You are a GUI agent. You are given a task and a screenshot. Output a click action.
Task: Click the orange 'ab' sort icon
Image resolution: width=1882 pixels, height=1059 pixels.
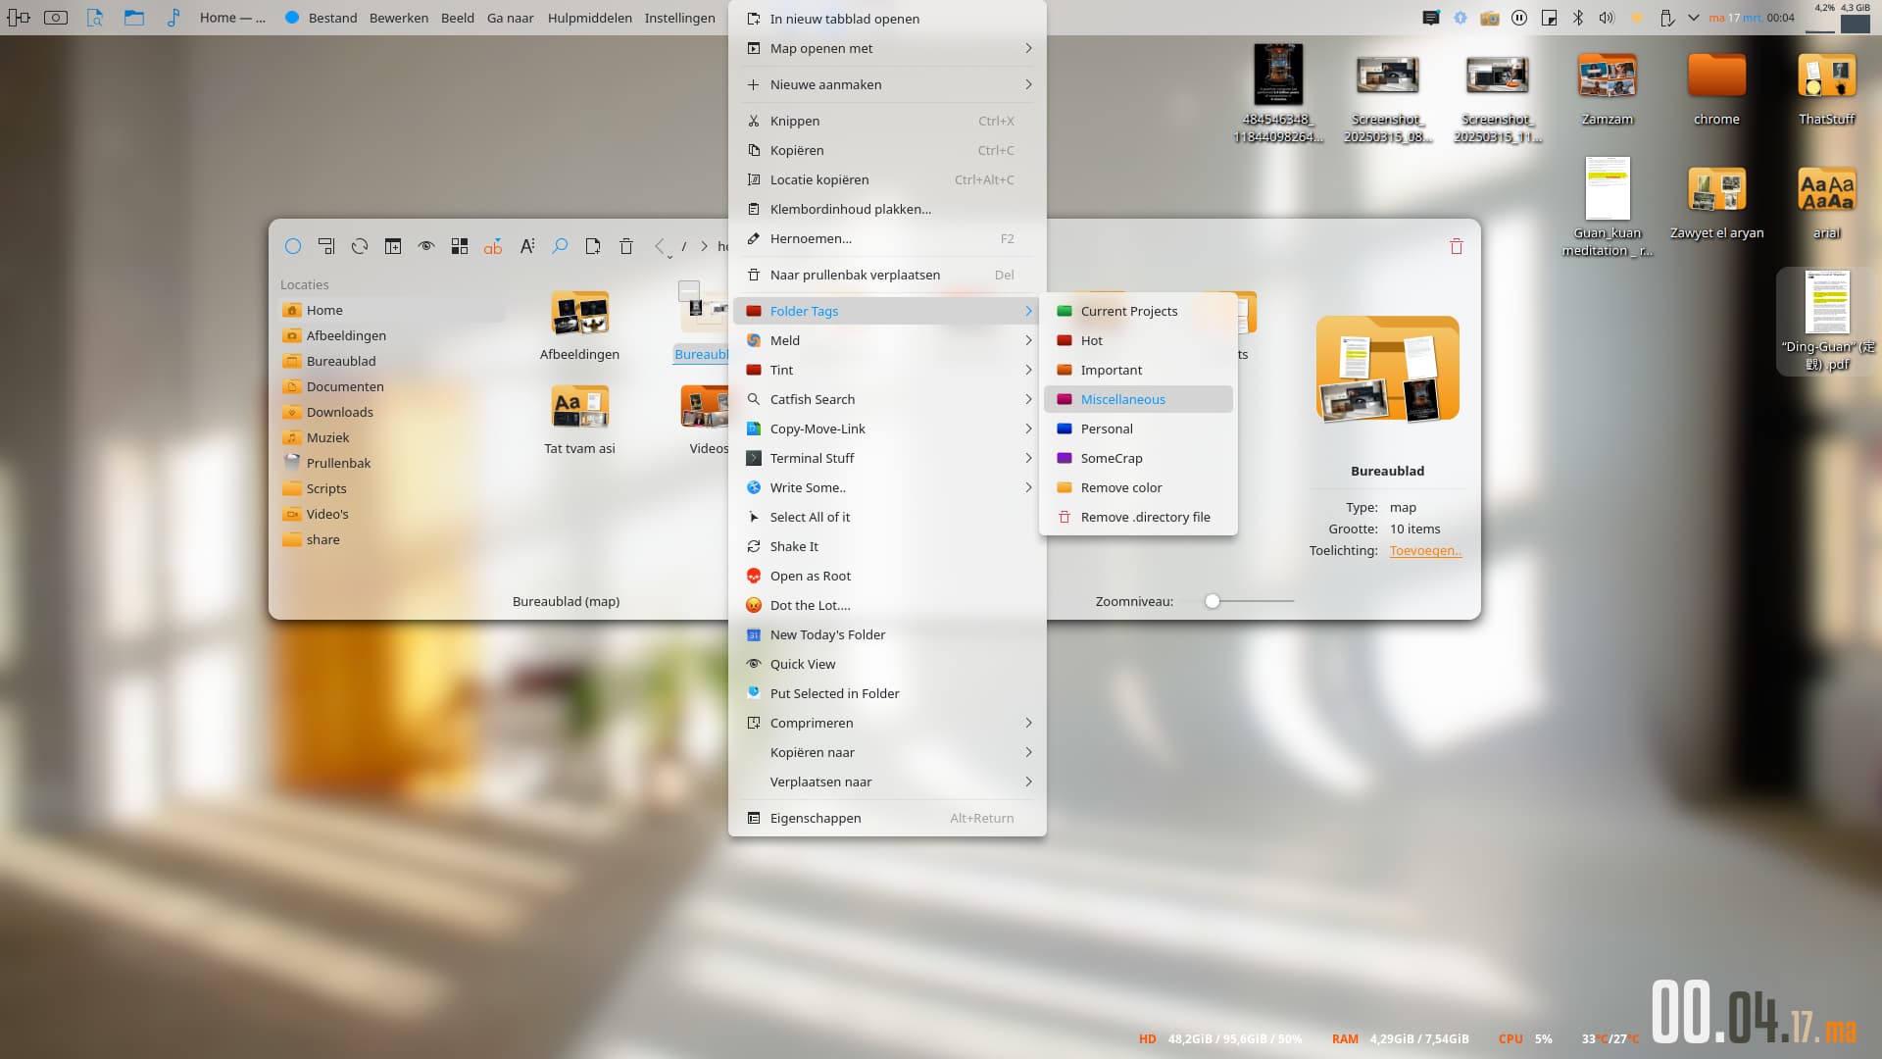click(493, 247)
